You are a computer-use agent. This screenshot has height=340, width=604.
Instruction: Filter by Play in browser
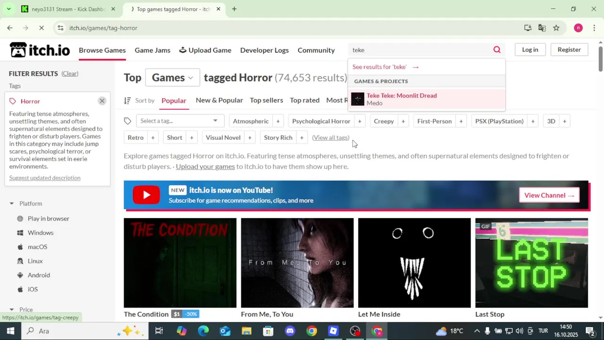[x=48, y=219]
